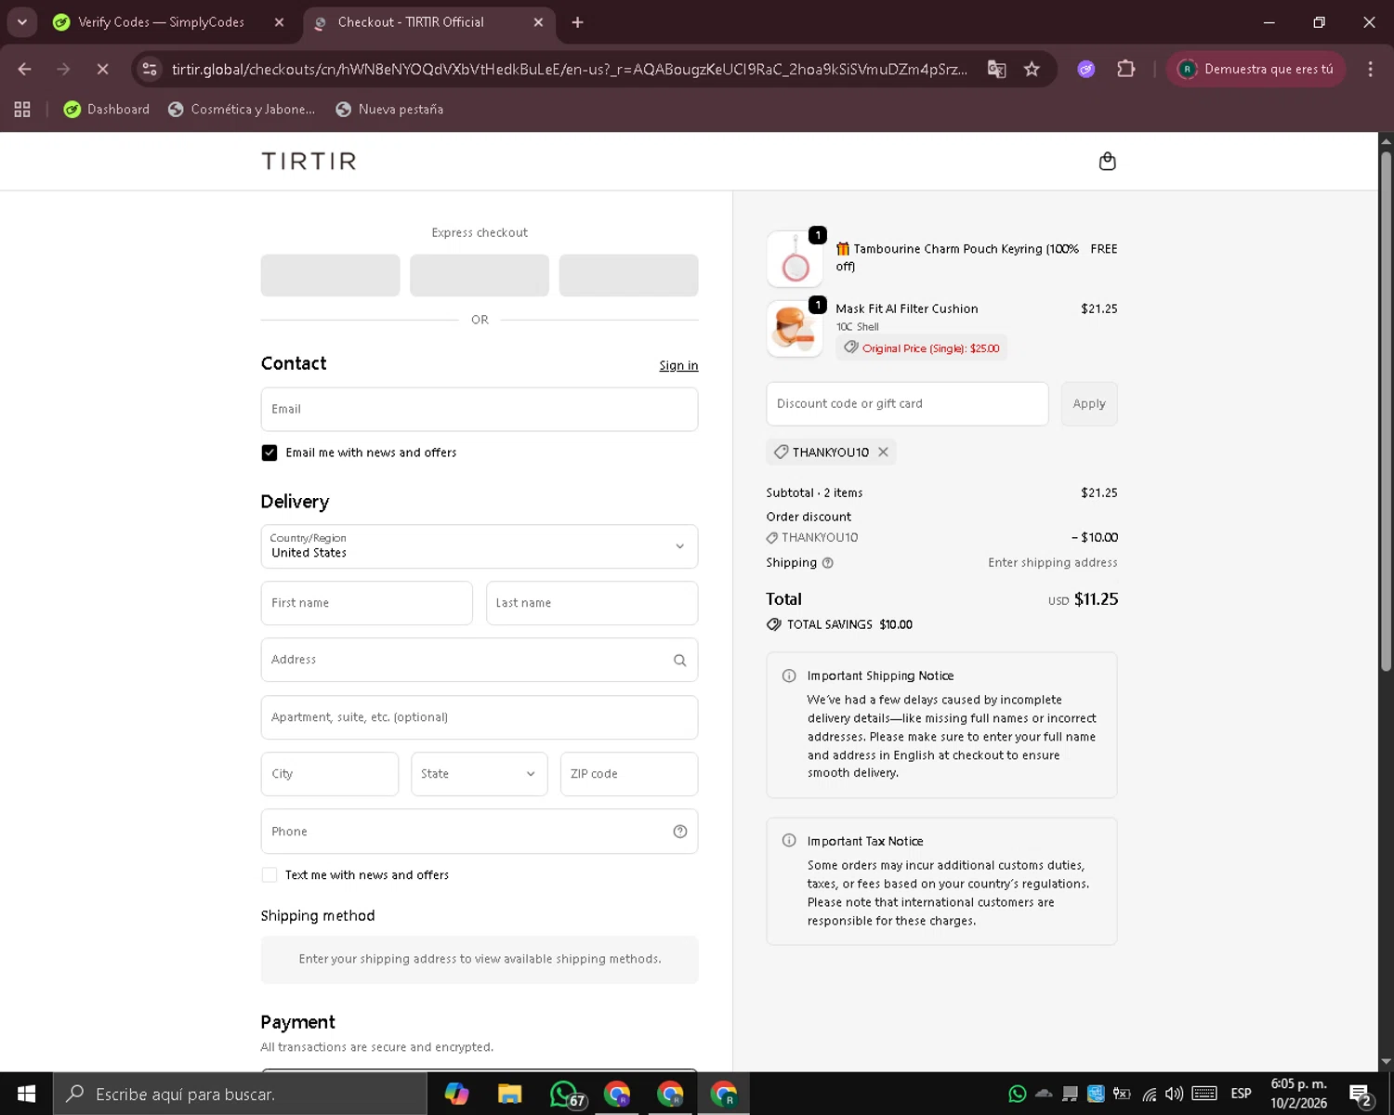Close the Checkout TIRTIR tab
The height and width of the screenshot is (1115, 1394).
538,22
